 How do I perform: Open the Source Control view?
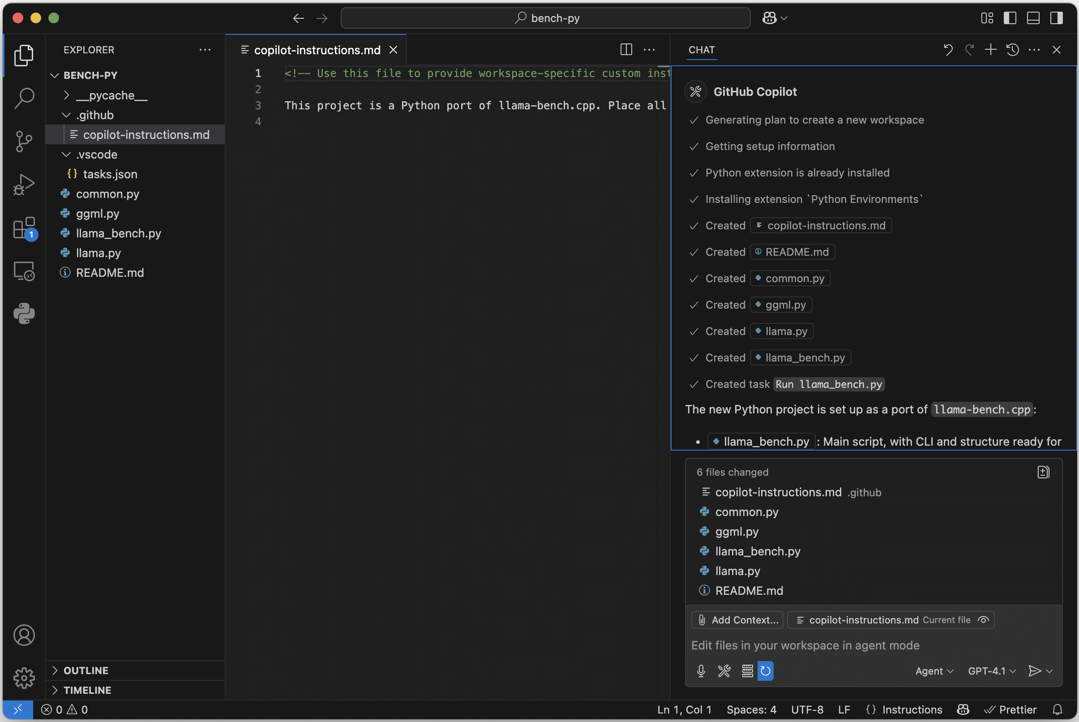(24, 141)
